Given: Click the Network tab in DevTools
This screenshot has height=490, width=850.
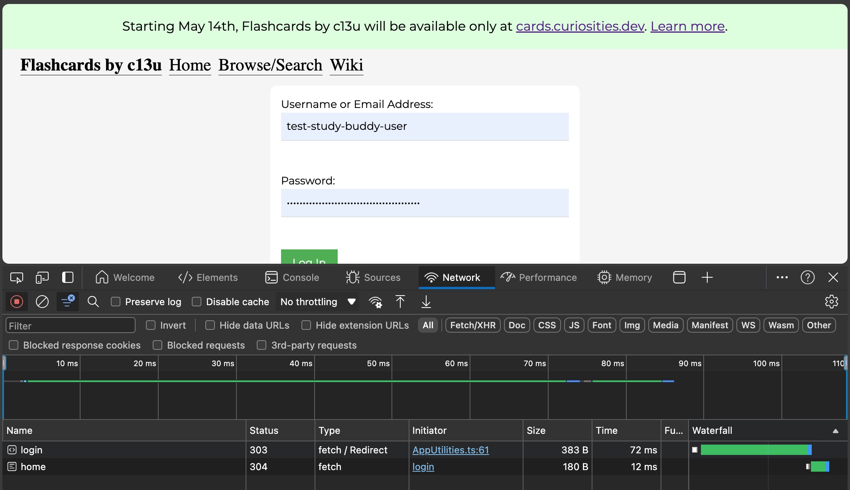Looking at the screenshot, I should pyautogui.click(x=461, y=277).
